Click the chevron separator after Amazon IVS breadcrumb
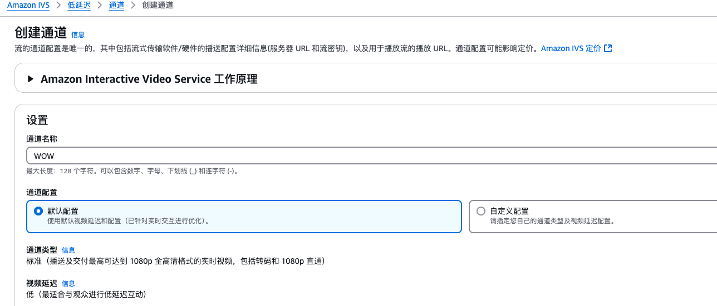717x306 pixels. point(58,5)
